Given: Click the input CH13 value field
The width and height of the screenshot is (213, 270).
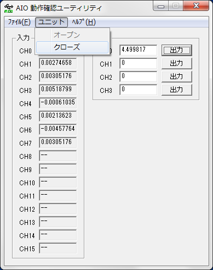Looking at the screenshot, I should (x=58, y=222).
